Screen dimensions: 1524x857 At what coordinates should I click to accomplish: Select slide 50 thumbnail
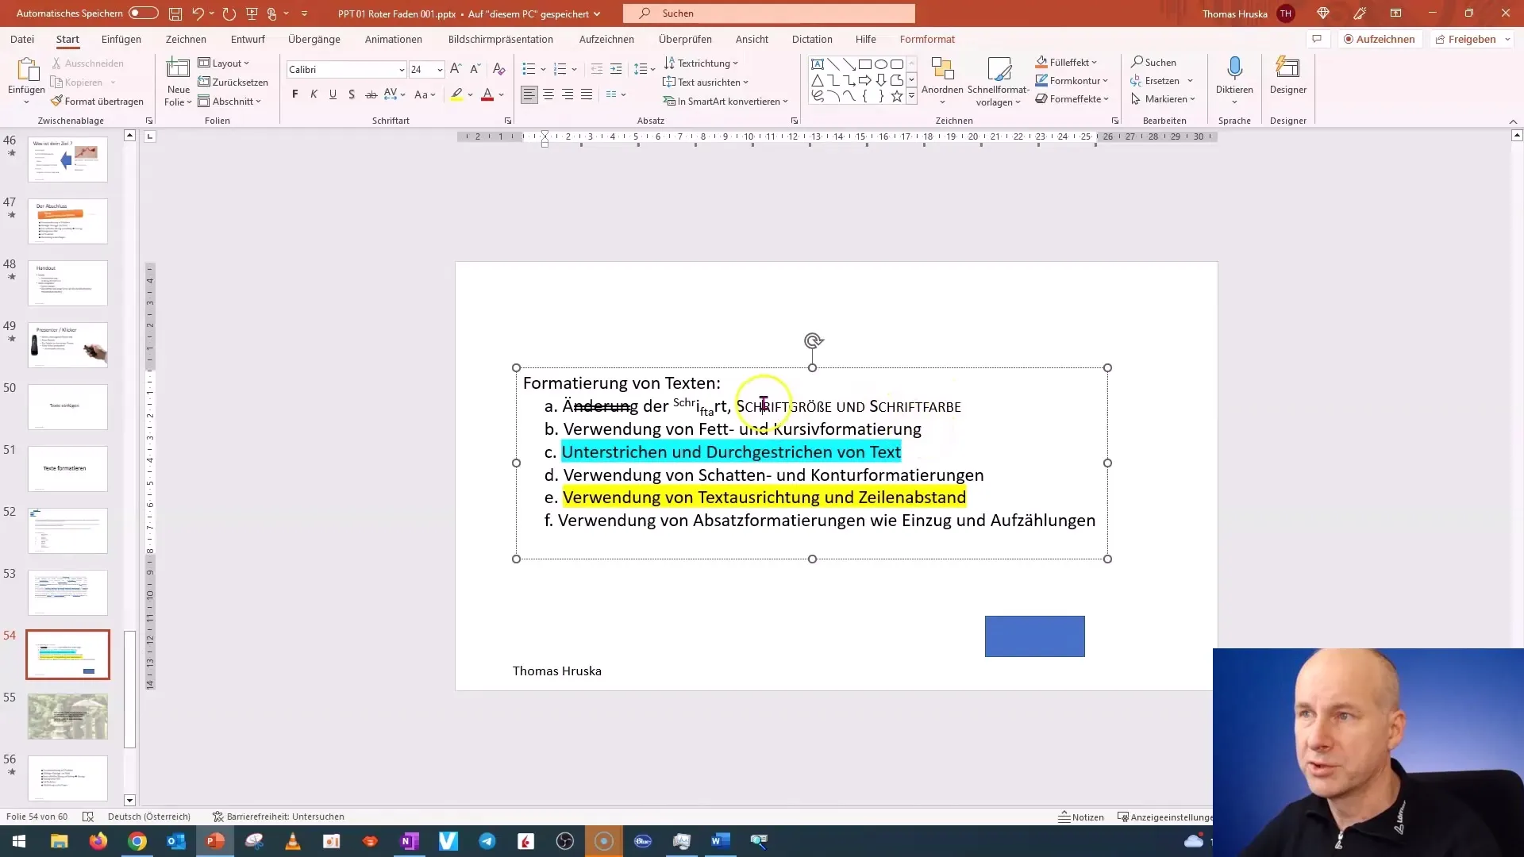67,407
